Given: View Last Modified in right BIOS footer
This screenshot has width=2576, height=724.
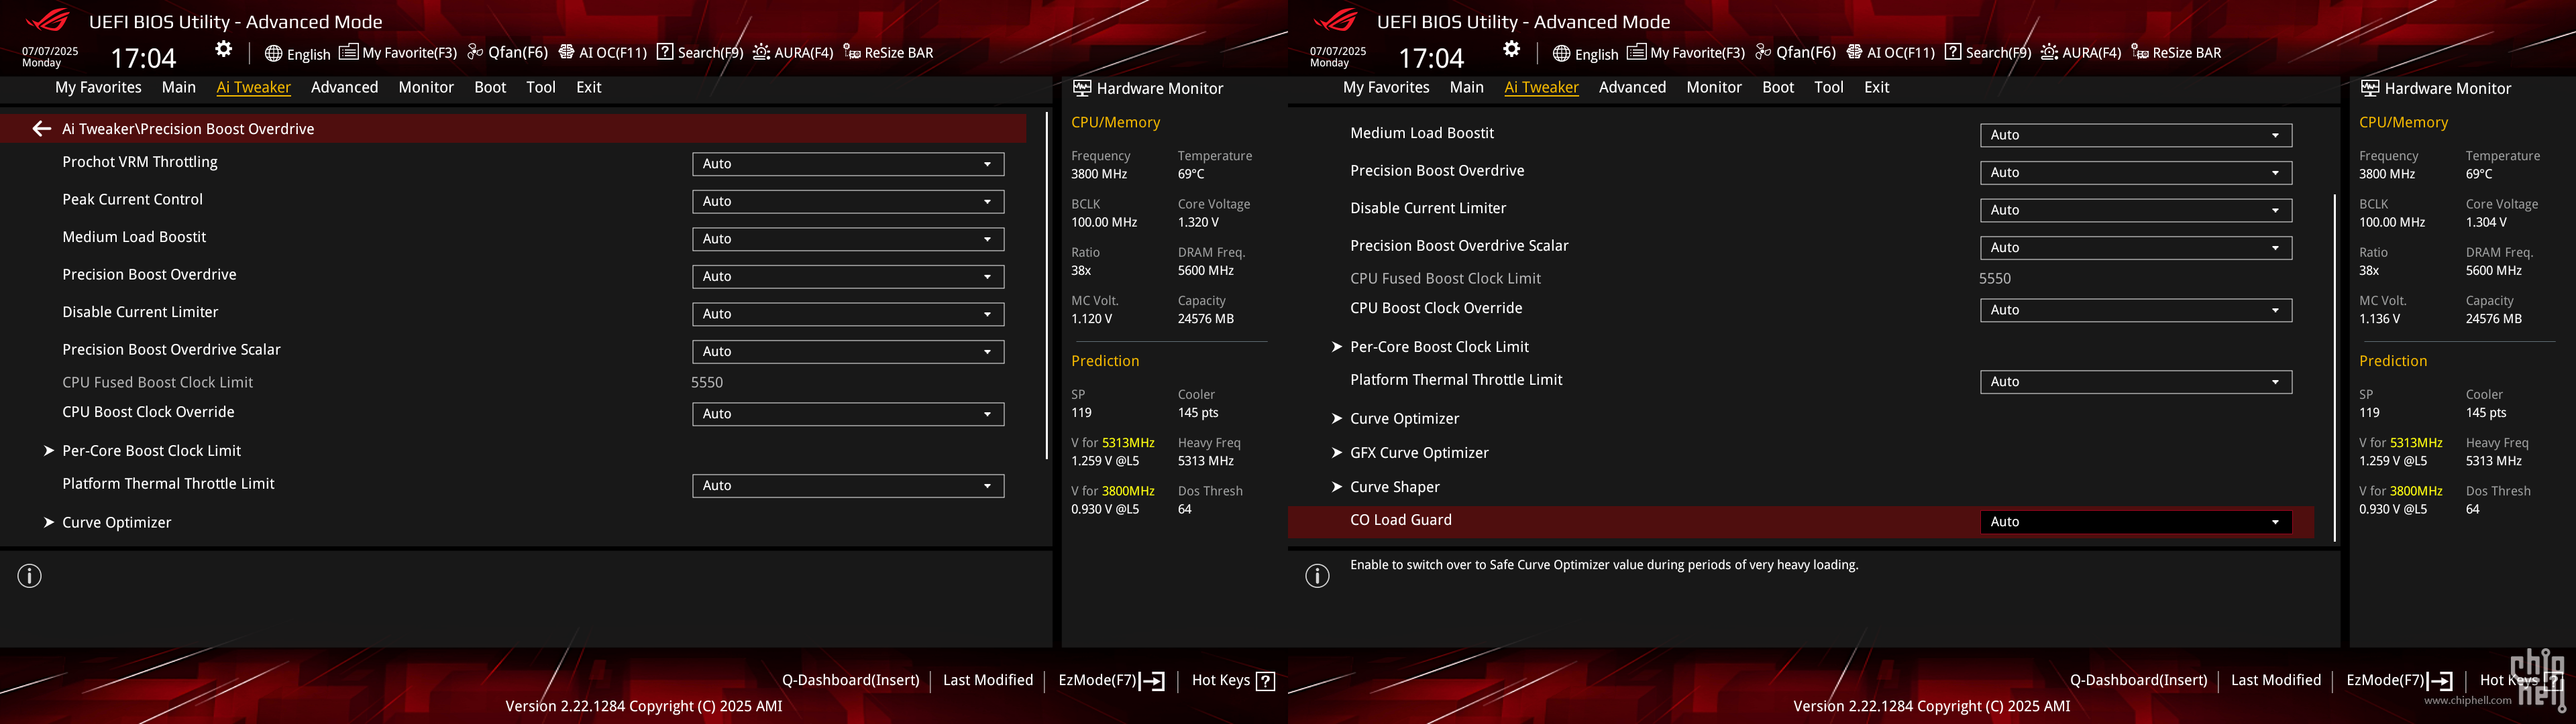Looking at the screenshot, I should tap(2276, 680).
